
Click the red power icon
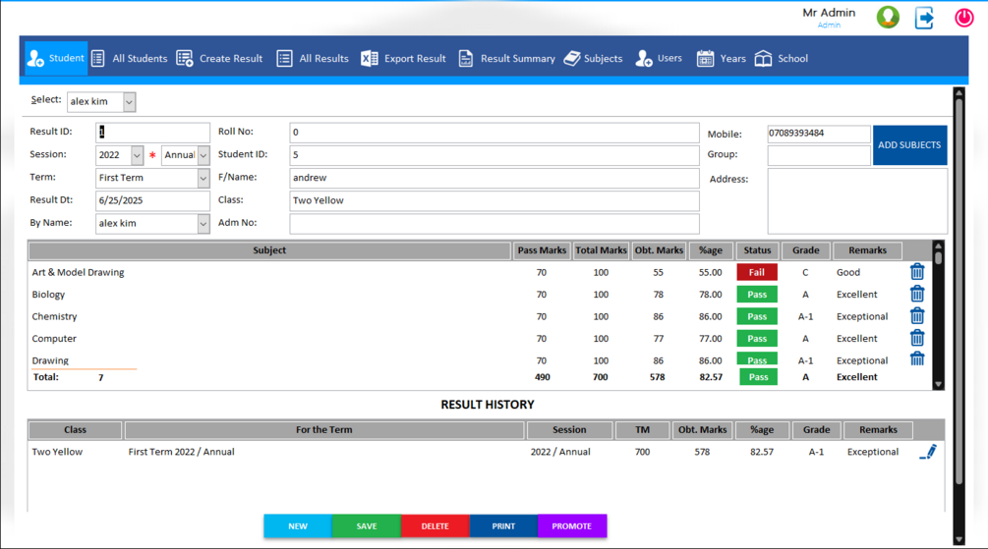pyautogui.click(x=963, y=17)
